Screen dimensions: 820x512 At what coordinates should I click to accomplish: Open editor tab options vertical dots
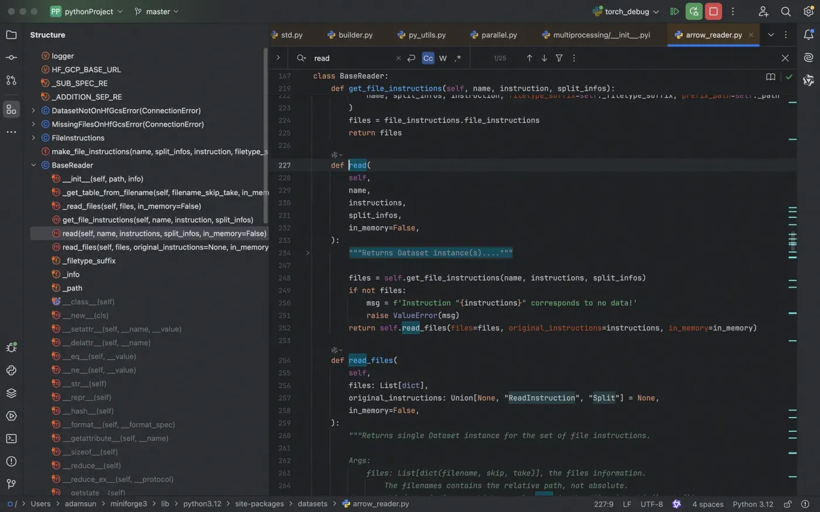[786, 35]
